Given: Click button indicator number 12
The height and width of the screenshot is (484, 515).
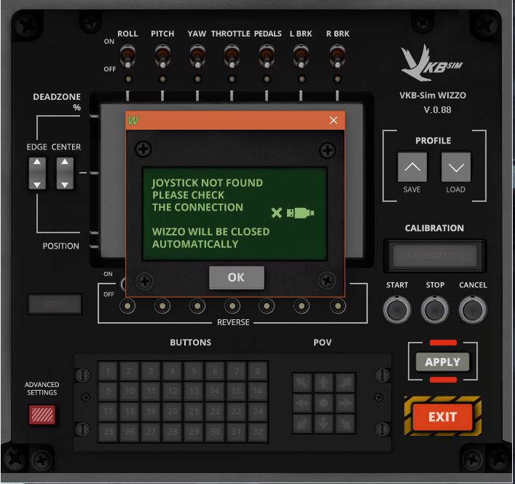Looking at the screenshot, I should click(x=173, y=391).
